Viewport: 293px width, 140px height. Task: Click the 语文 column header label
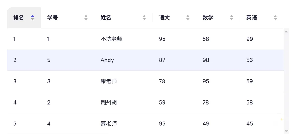(164, 18)
